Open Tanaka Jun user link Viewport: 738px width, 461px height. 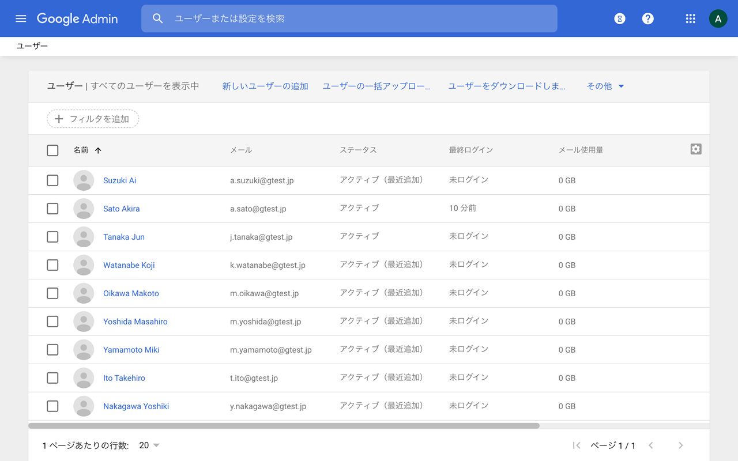coord(124,237)
